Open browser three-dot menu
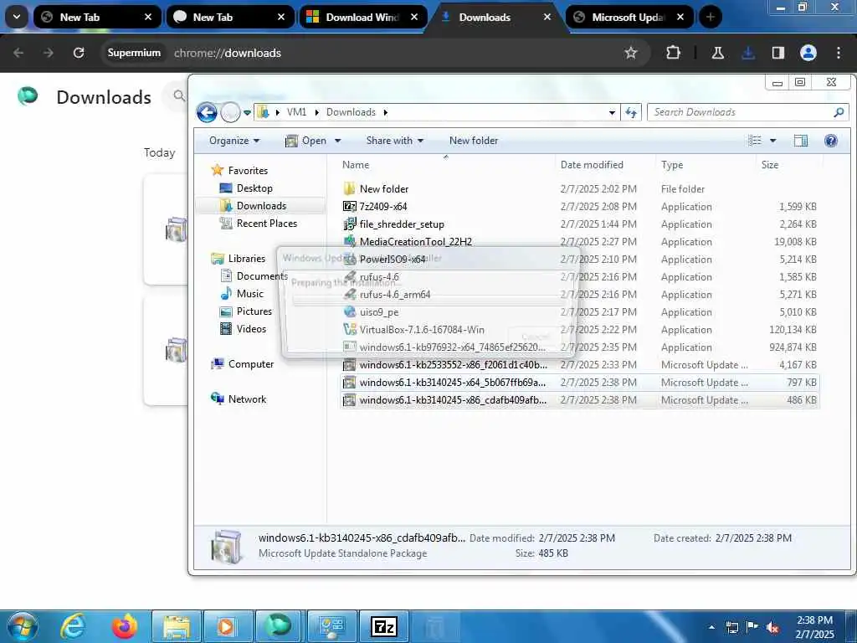The width and height of the screenshot is (857, 643). [x=839, y=53]
